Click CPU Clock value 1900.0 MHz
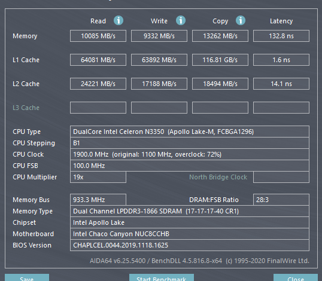The height and width of the screenshot is (281, 322). (x=190, y=154)
